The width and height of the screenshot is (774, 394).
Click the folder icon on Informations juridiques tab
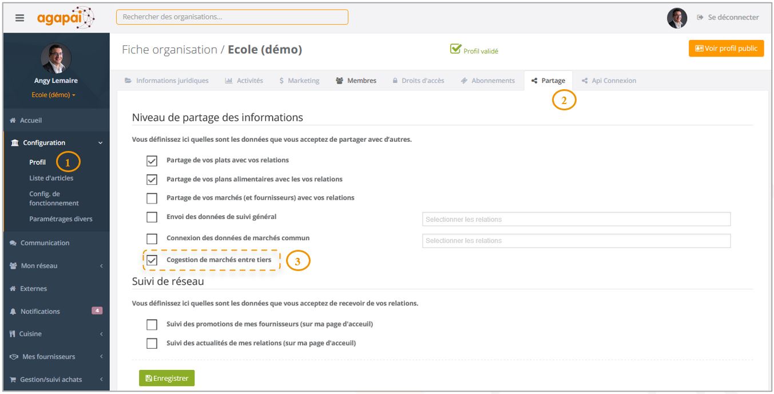tap(128, 81)
